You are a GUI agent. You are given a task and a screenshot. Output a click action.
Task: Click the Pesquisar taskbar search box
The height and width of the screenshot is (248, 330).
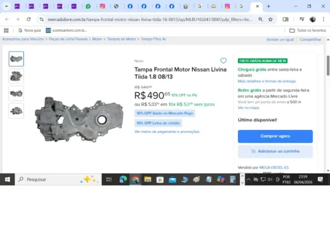tap(58, 180)
